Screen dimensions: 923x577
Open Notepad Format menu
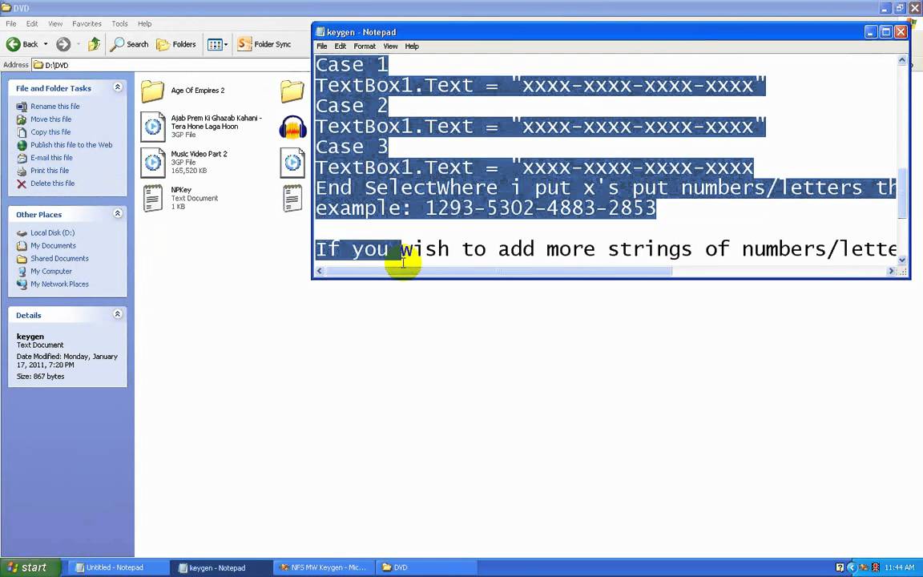click(365, 46)
